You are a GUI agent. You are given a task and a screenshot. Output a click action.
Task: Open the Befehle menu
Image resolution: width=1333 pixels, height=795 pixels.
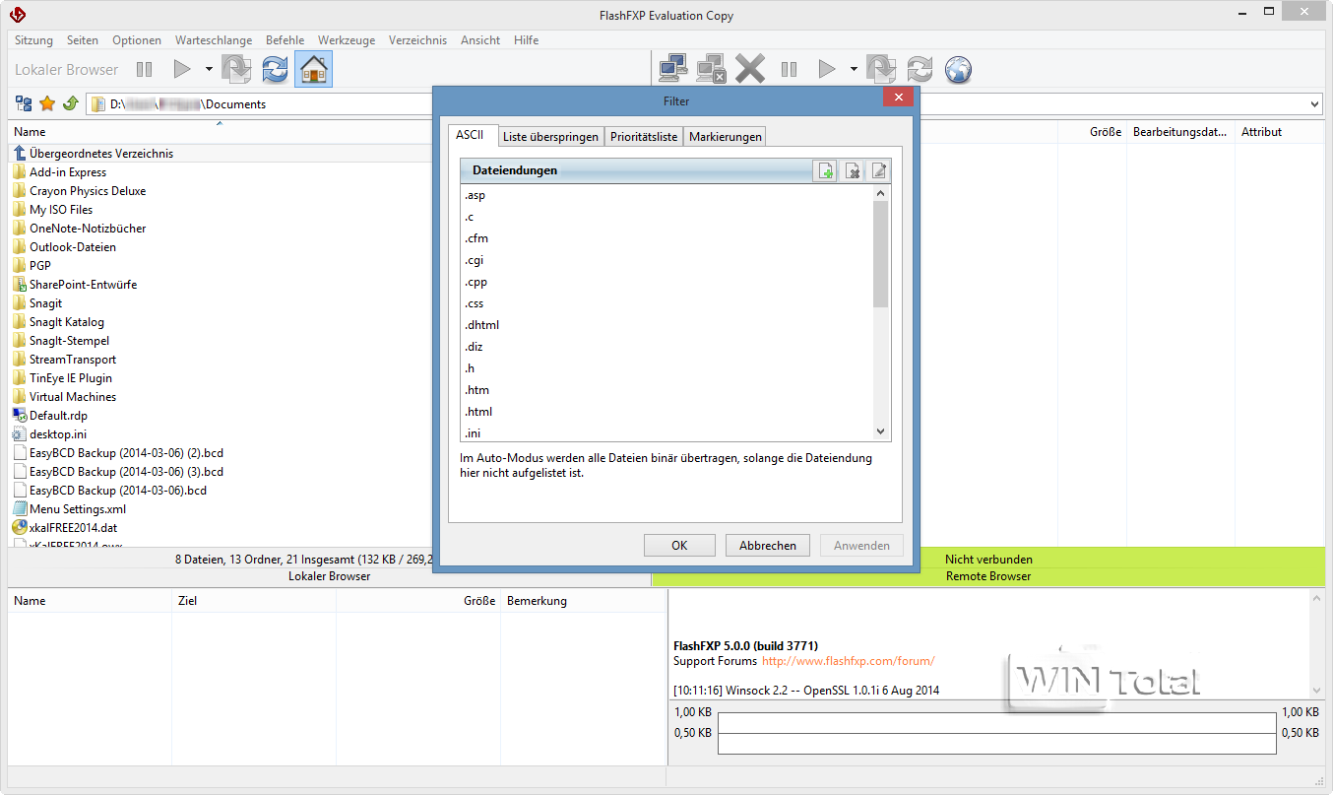[286, 40]
